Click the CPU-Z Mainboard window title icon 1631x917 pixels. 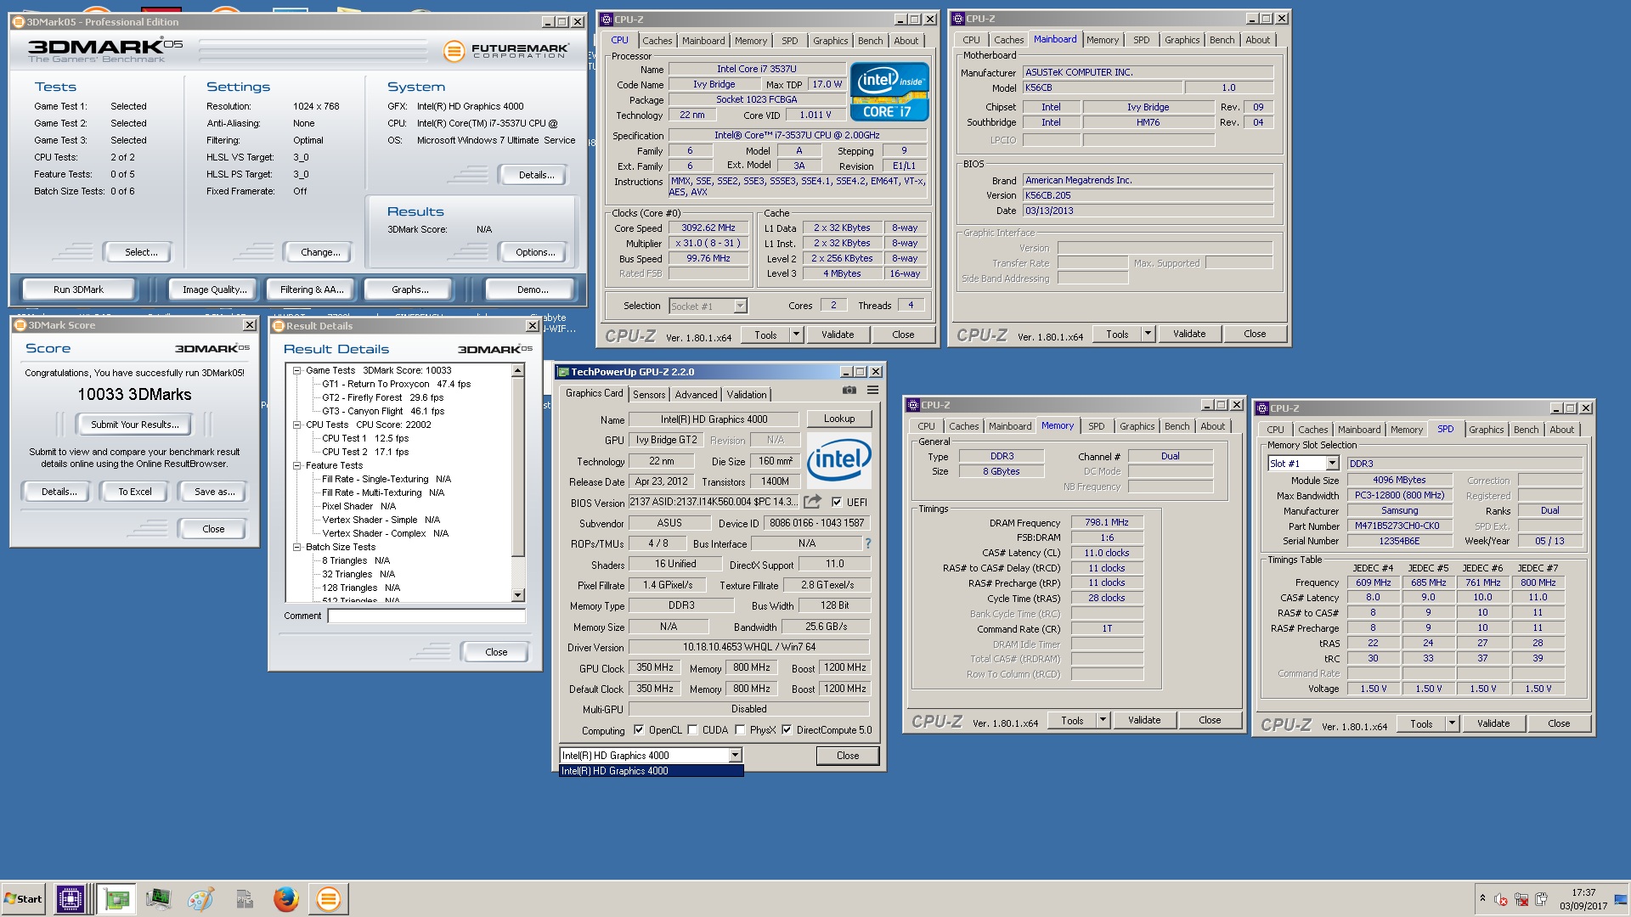[x=958, y=19]
